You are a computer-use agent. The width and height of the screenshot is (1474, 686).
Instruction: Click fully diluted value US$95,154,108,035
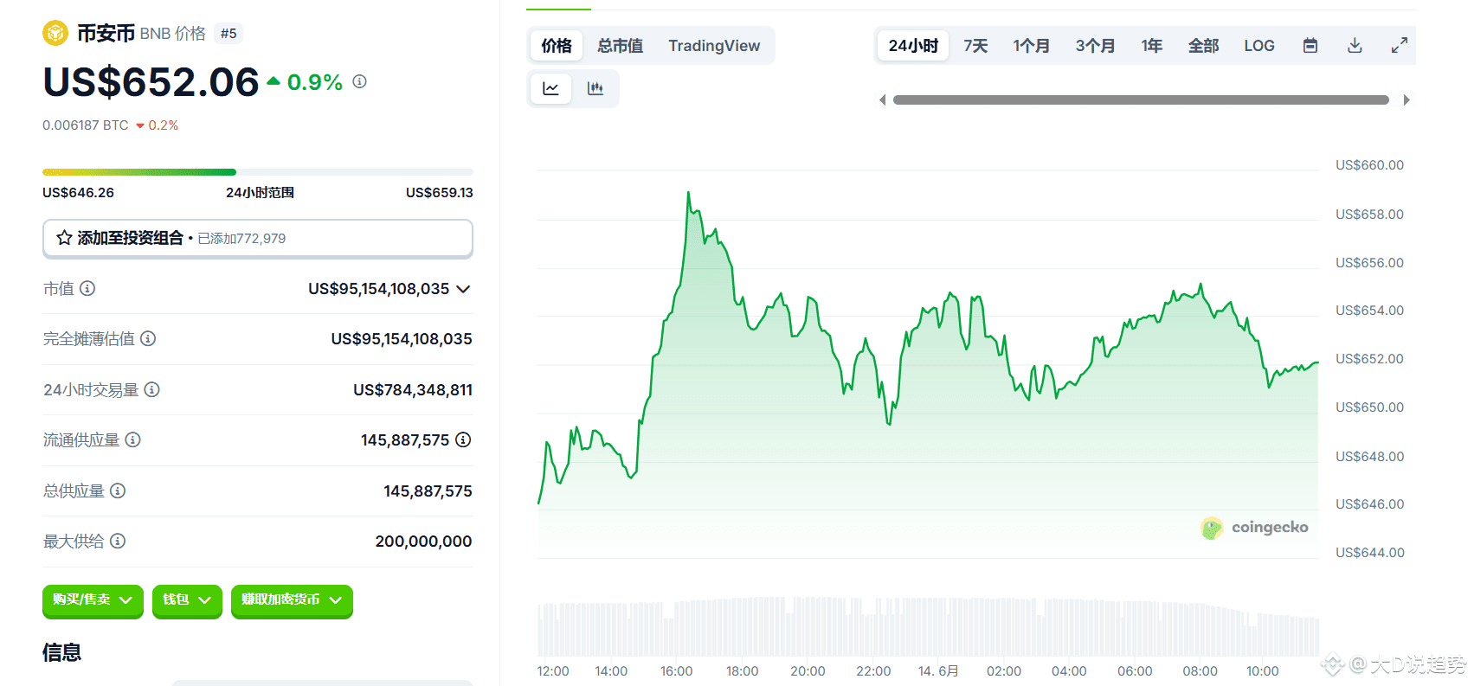(402, 339)
